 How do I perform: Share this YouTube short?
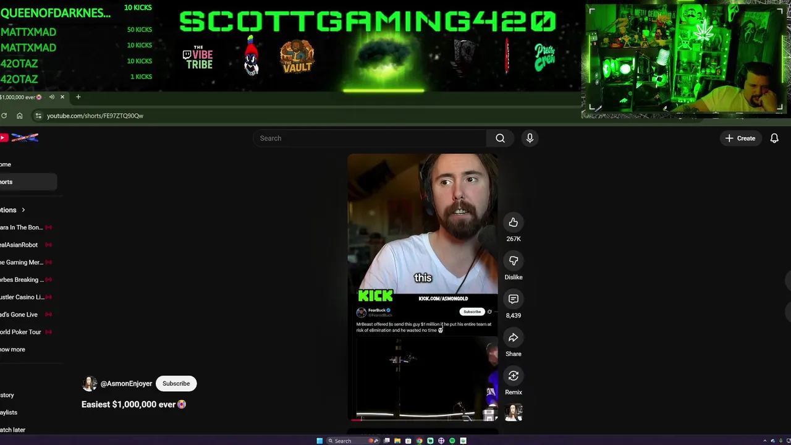click(x=513, y=337)
